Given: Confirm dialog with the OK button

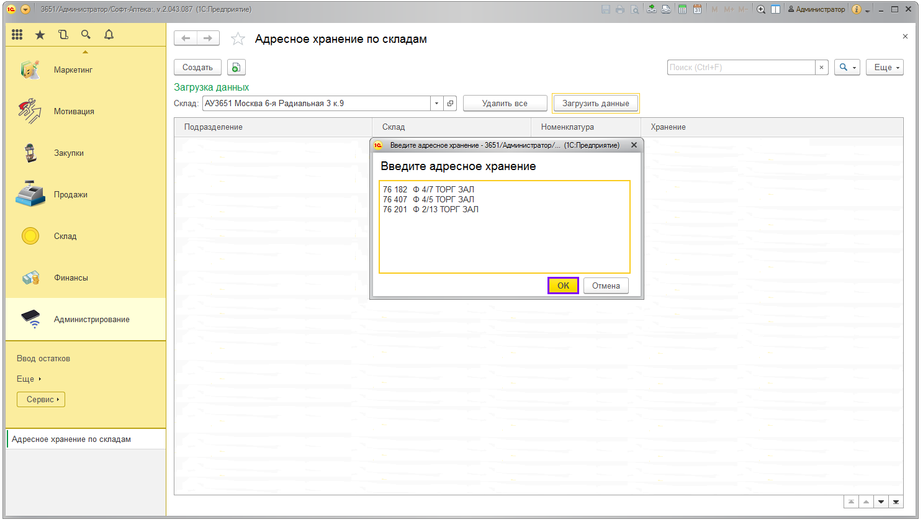Looking at the screenshot, I should (563, 286).
